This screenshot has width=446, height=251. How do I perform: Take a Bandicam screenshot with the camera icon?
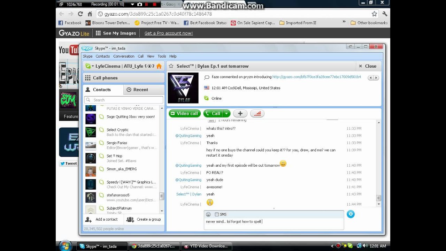pos(140,4)
